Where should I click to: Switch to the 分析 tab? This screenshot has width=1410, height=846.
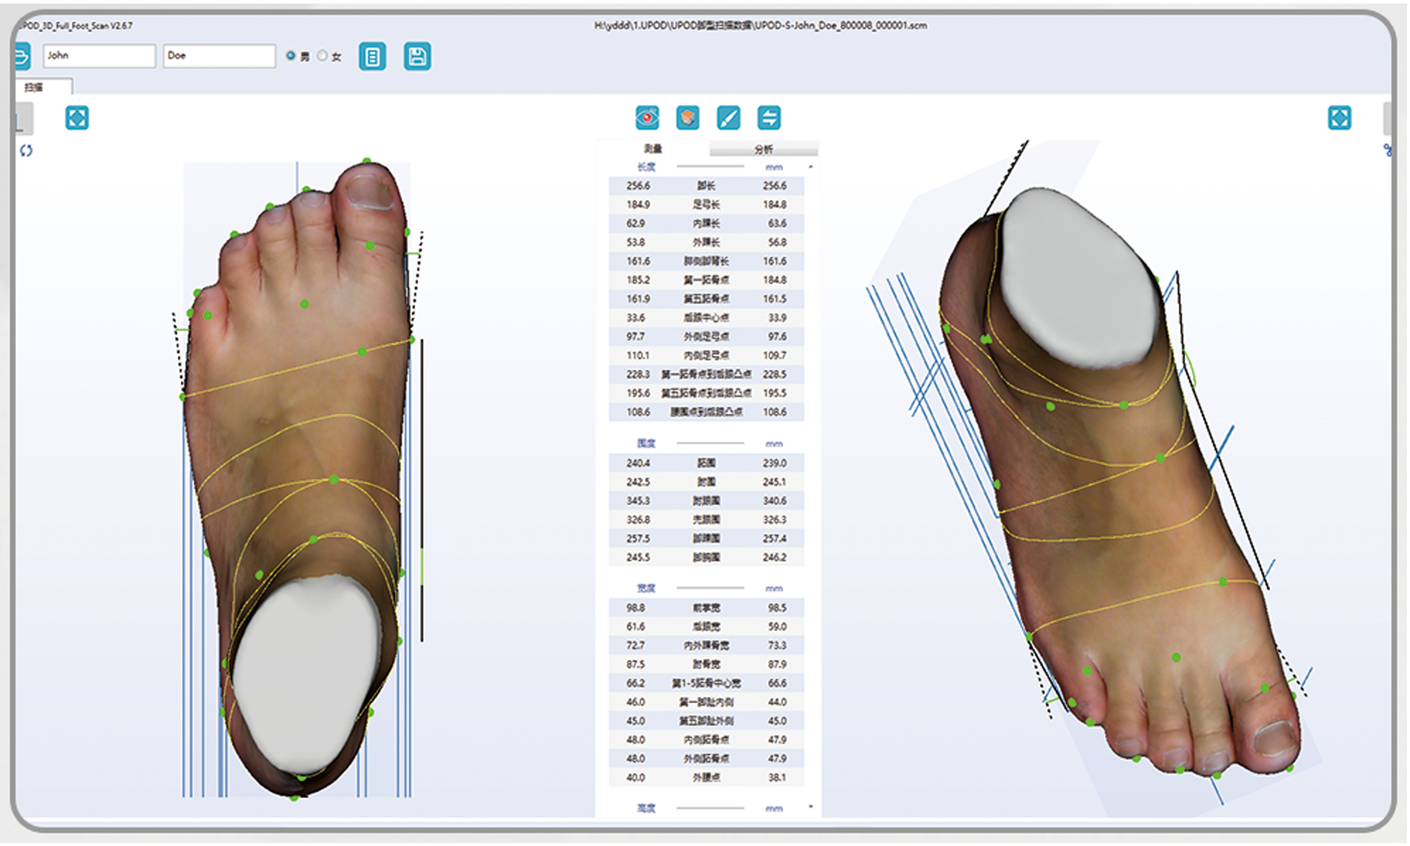click(764, 149)
